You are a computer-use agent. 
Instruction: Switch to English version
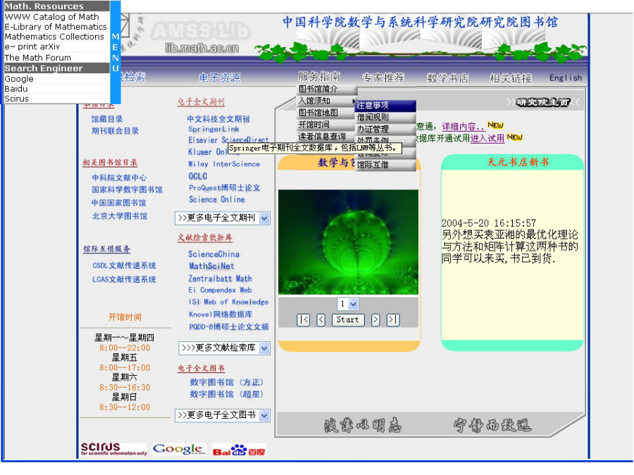[566, 78]
